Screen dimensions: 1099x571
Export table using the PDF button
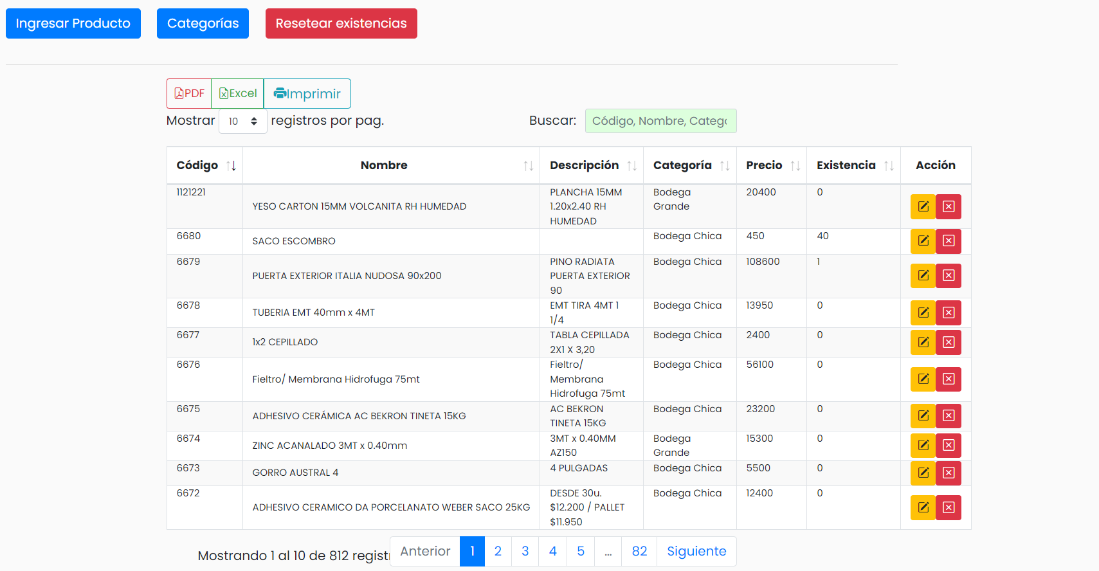tap(189, 93)
